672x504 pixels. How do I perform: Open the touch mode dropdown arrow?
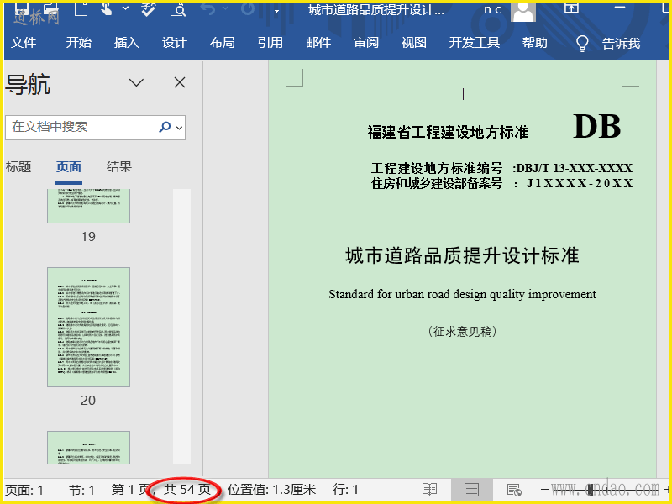(125, 8)
